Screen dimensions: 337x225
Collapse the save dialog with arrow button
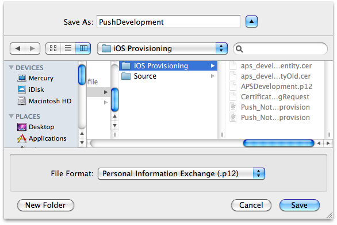click(251, 21)
